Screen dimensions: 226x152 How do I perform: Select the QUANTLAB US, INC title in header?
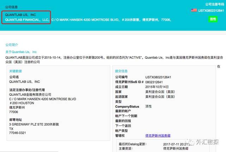click(20, 15)
